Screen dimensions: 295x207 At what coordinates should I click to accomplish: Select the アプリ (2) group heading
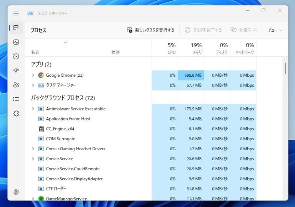[x=41, y=64]
